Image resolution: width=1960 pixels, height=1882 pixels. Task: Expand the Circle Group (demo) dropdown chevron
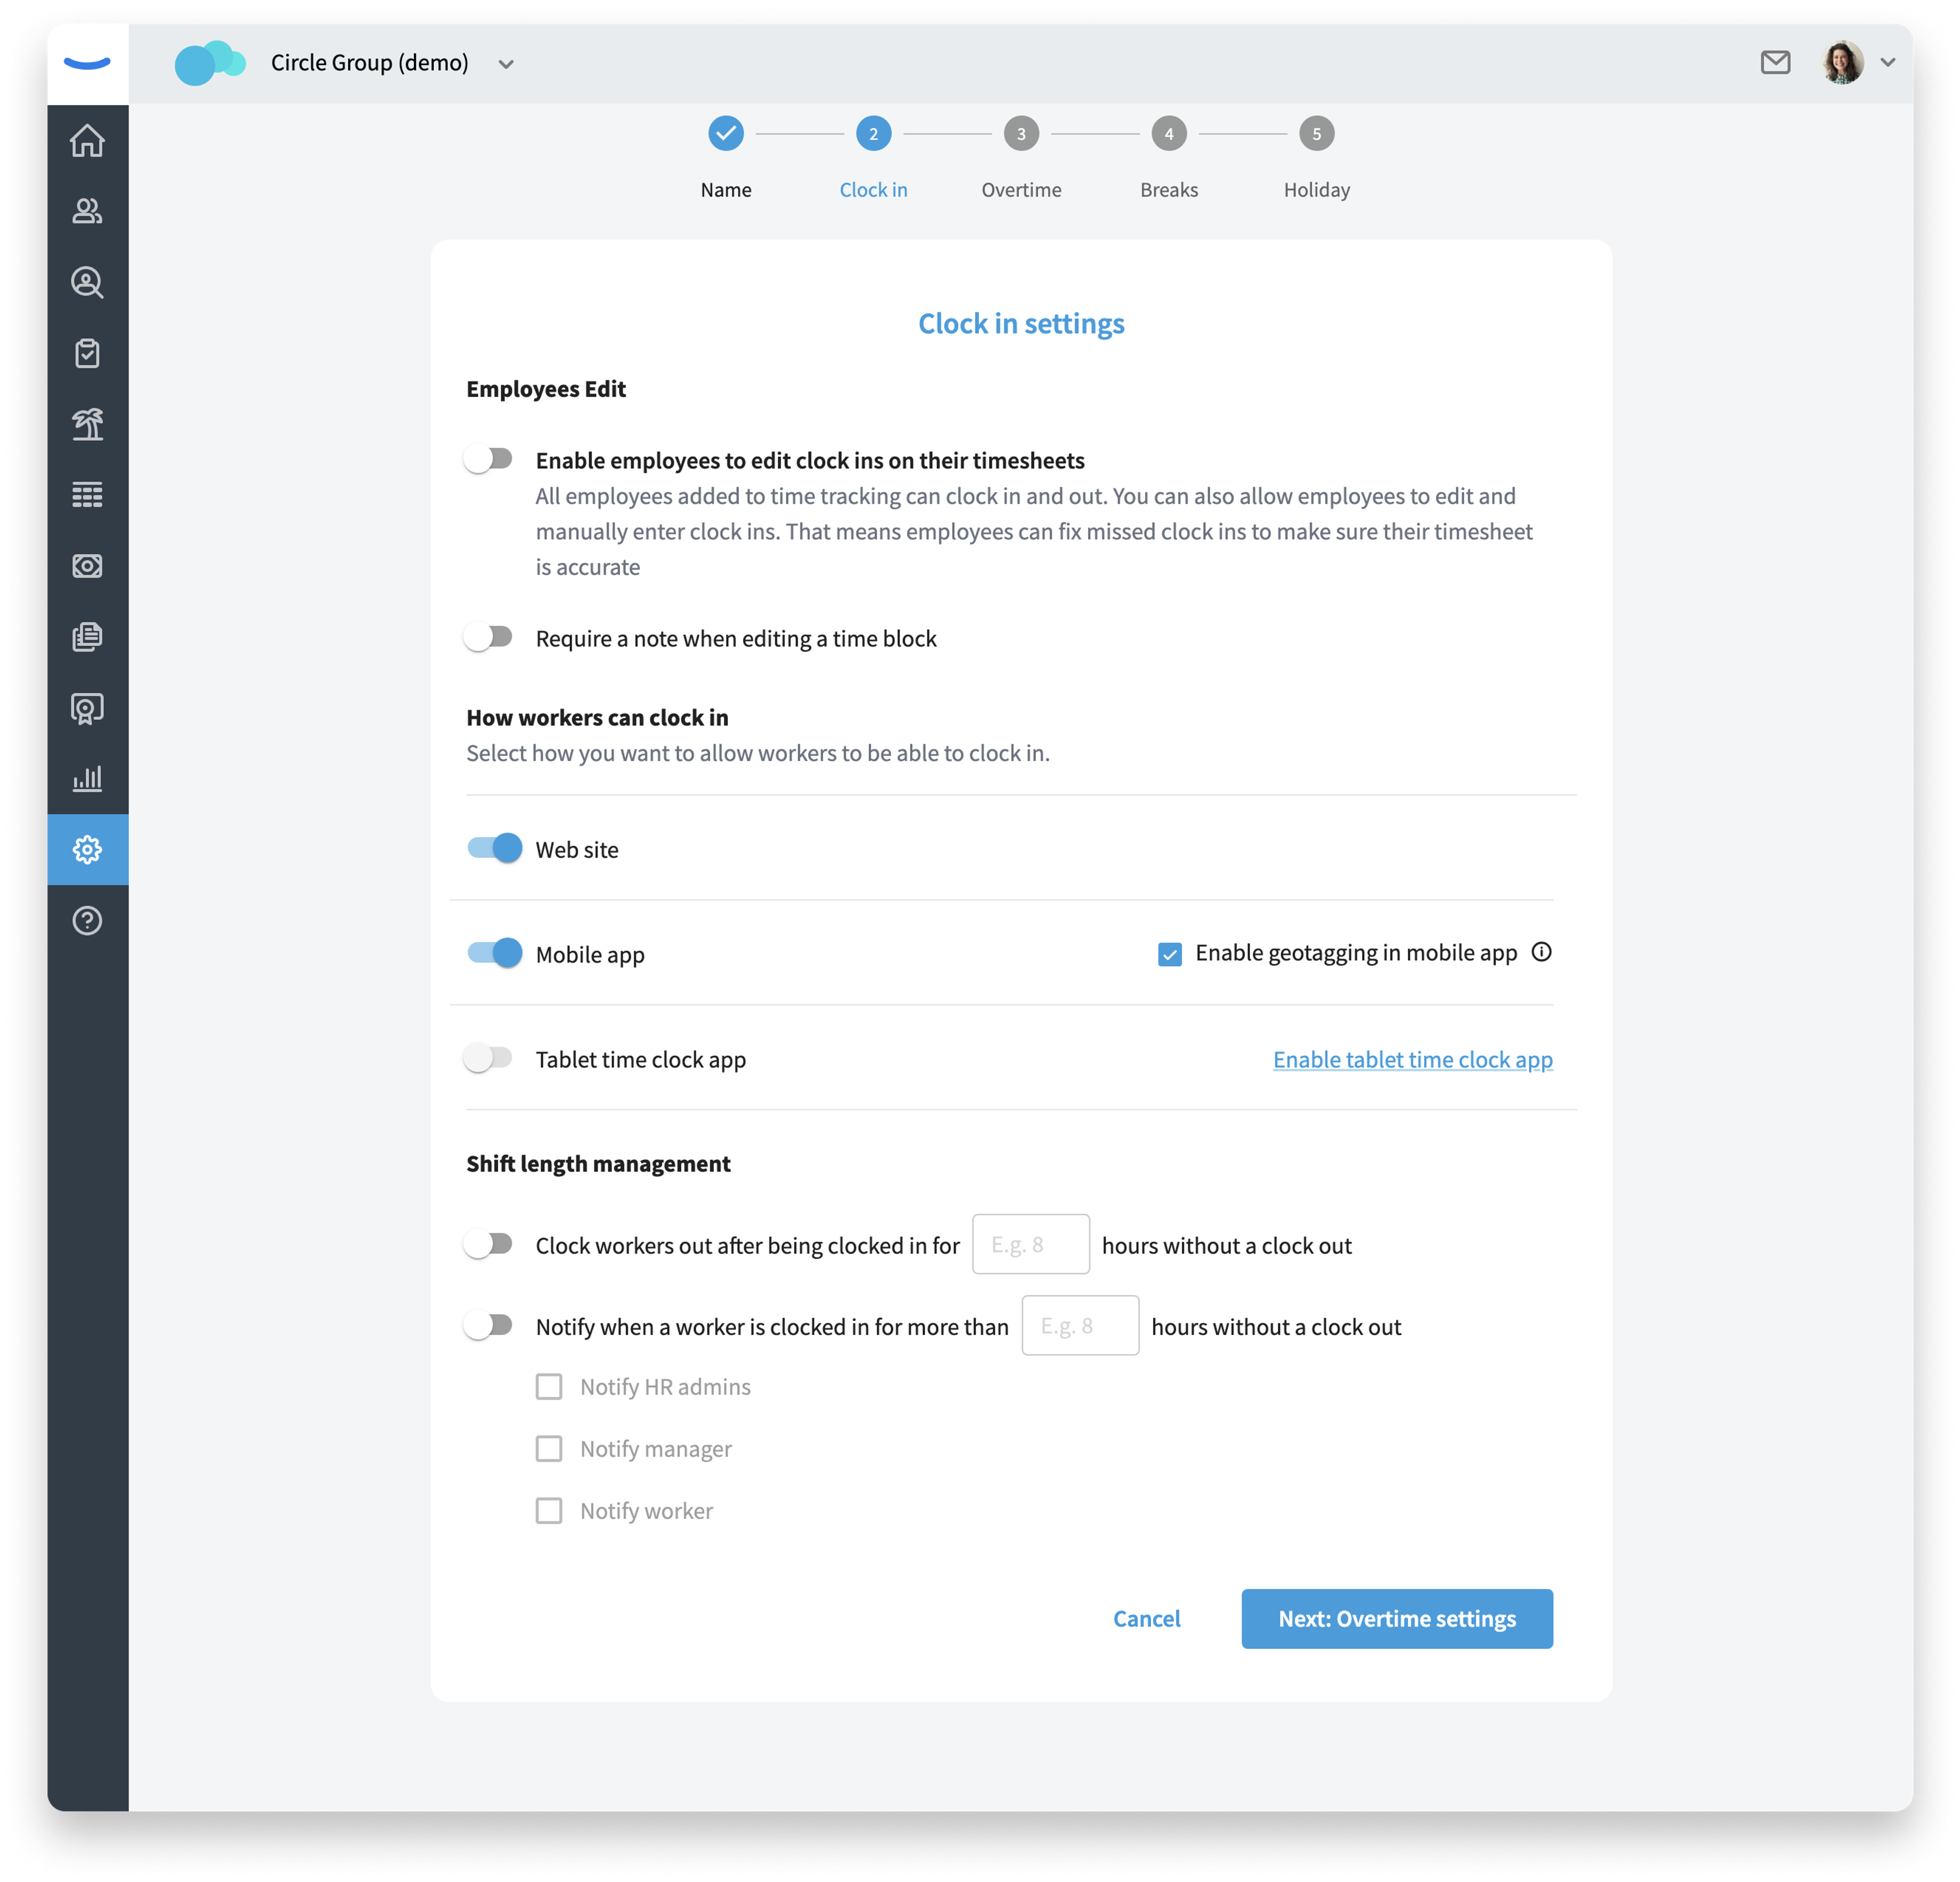(506, 64)
